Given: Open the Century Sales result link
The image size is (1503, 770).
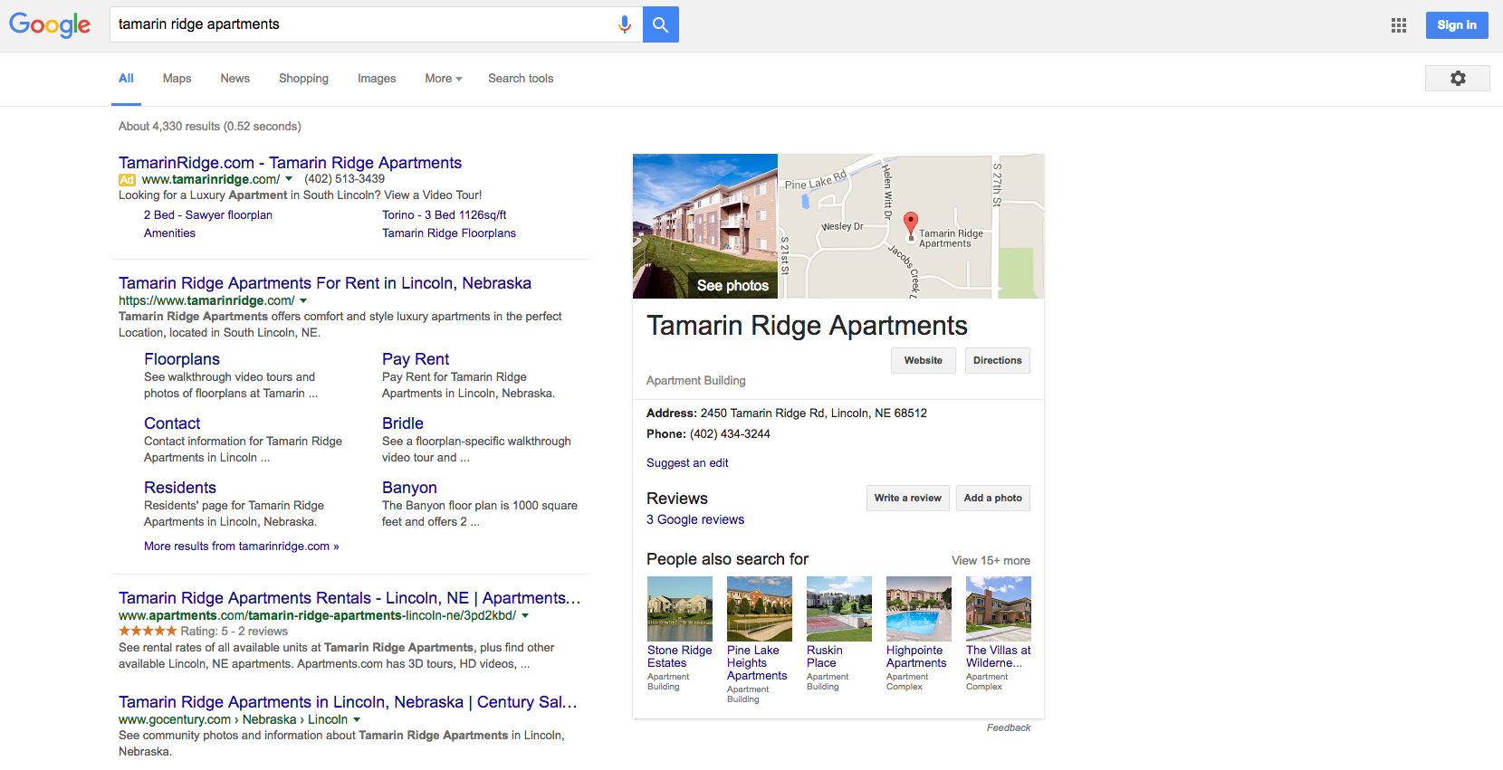Looking at the screenshot, I should pos(348,702).
